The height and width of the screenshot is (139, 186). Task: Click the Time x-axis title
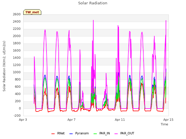tap(164, 124)
